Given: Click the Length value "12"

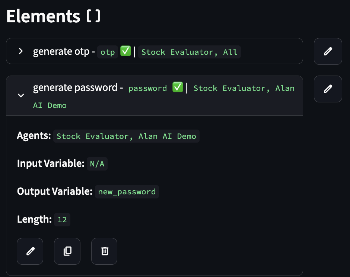Looking at the screenshot, I should 62,220.
